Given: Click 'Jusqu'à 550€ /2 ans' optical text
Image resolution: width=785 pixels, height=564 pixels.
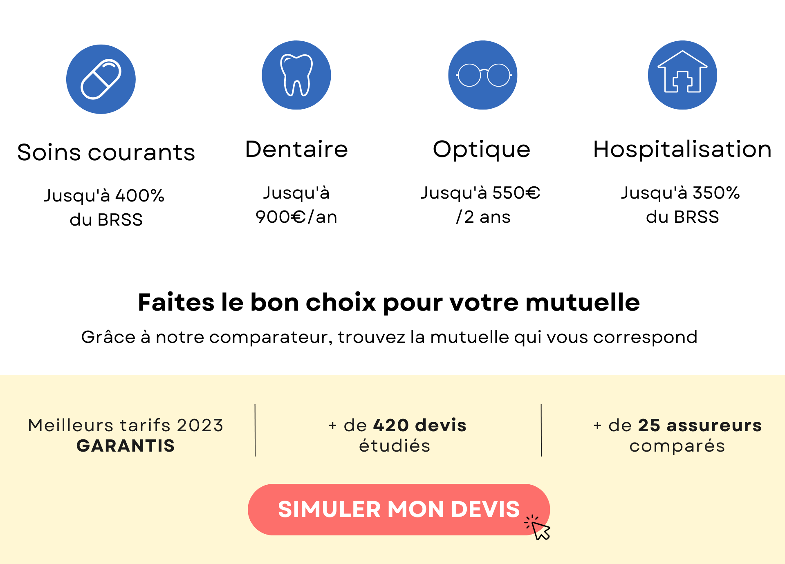Looking at the screenshot, I should 481,205.
